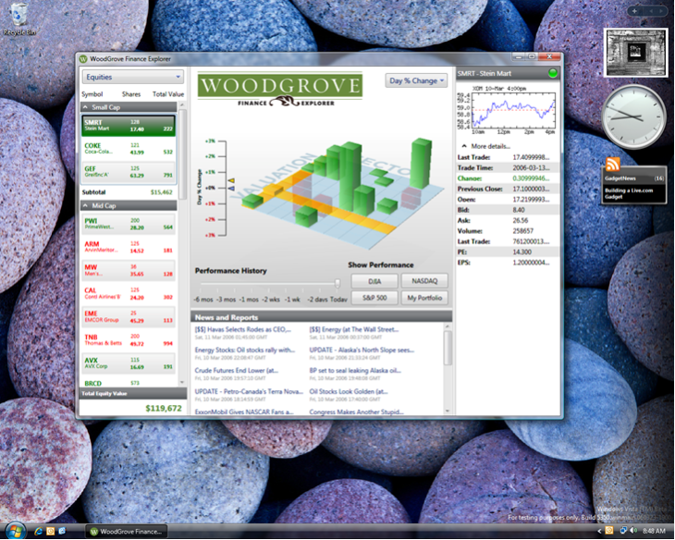
Task: Click the network connection tray icon
Action: coord(623,531)
